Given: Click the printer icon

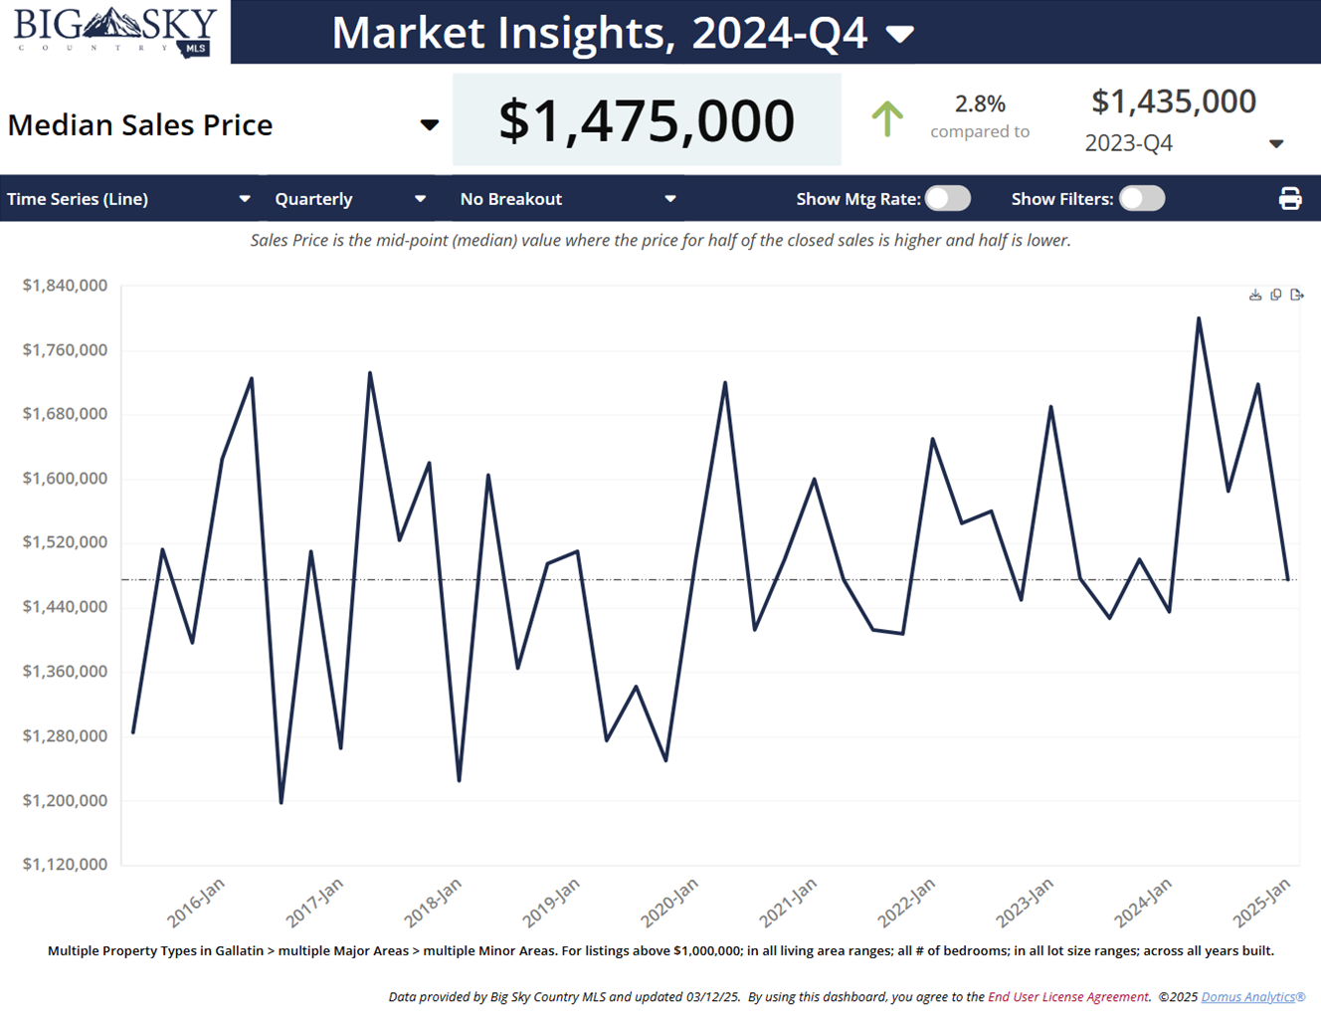Looking at the screenshot, I should [1290, 199].
